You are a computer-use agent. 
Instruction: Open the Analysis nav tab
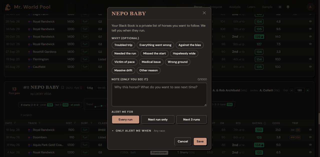(235, 7)
